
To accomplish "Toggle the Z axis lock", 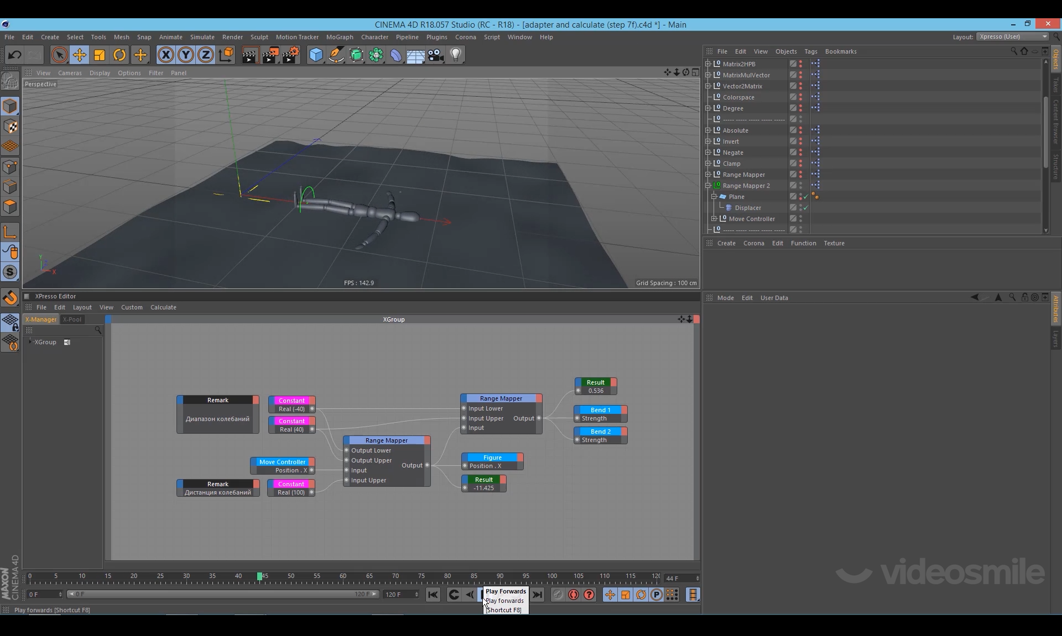I will 206,55.
